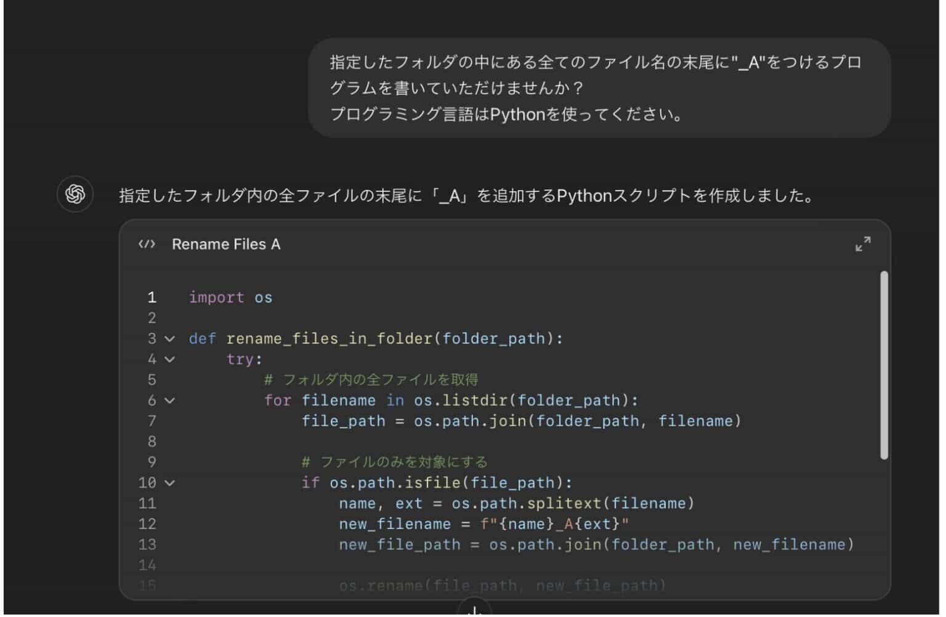946x617 pixels.
Task: Click line number 1 in the code
Action: coord(152,297)
